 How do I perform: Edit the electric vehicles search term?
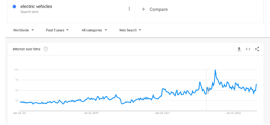[36, 6]
